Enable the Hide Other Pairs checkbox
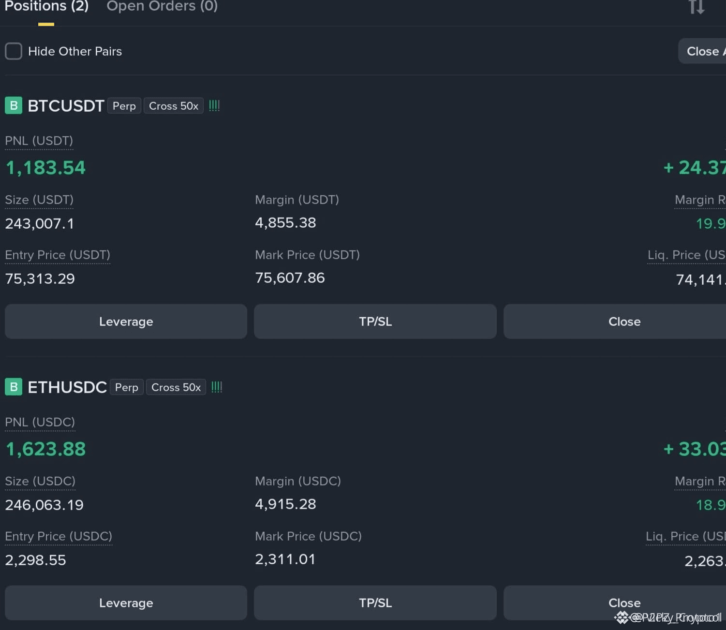726x630 pixels. click(14, 51)
